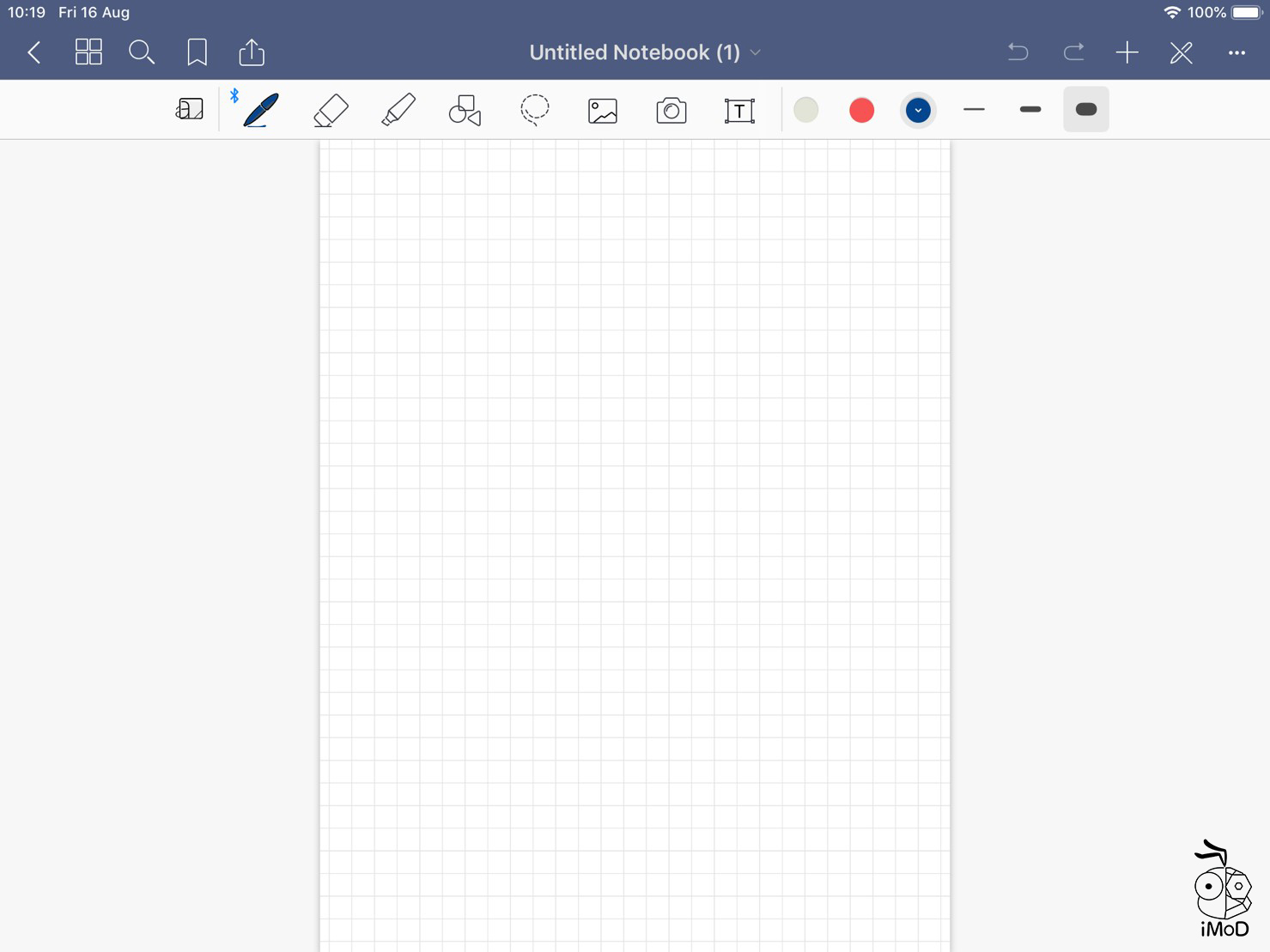
Task: Open the camera to take a photo
Action: [x=671, y=109]
